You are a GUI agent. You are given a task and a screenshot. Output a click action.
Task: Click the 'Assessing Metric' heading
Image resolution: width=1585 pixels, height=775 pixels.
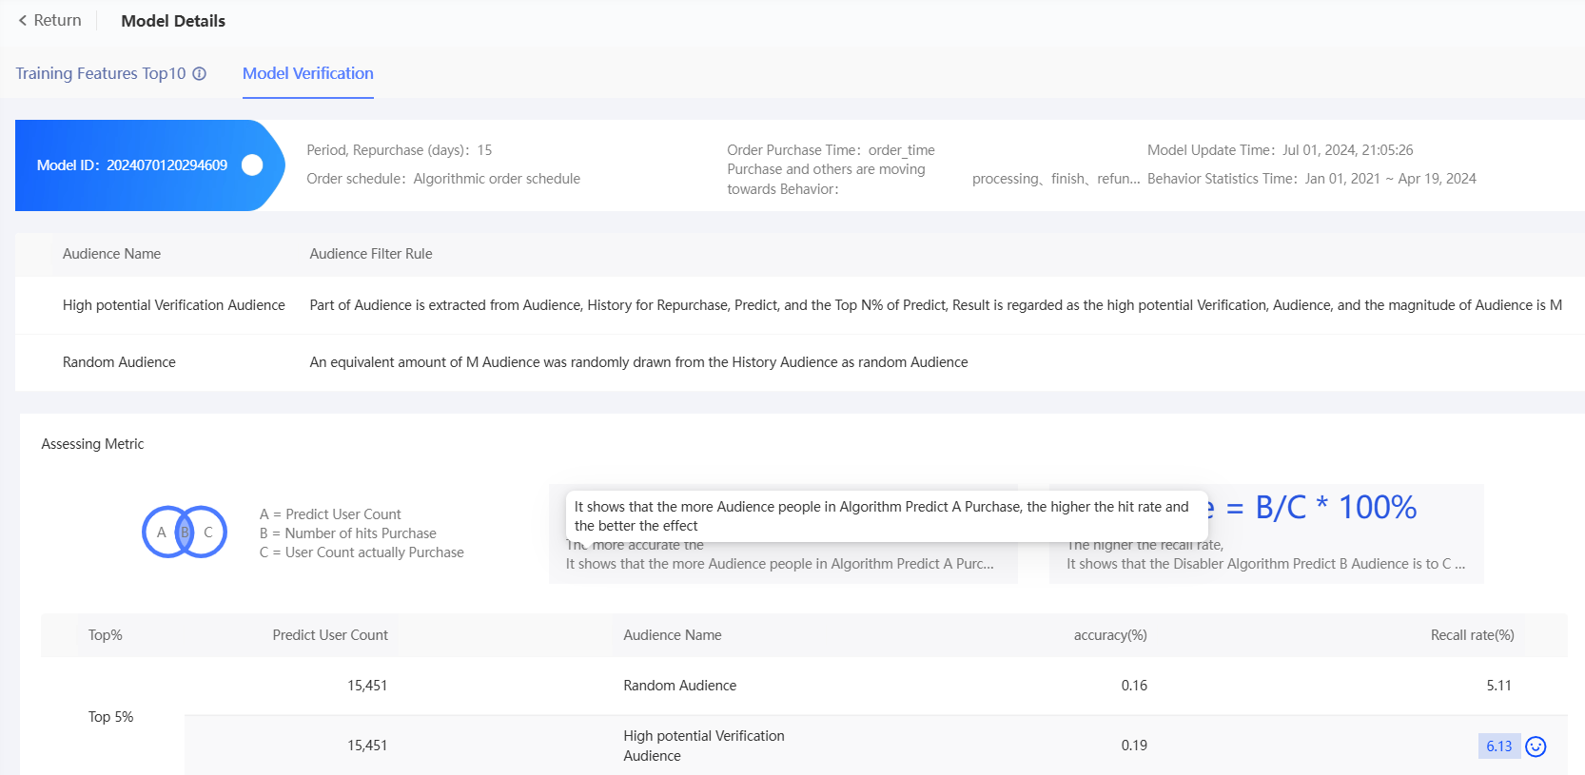click(x=92, y=444)
